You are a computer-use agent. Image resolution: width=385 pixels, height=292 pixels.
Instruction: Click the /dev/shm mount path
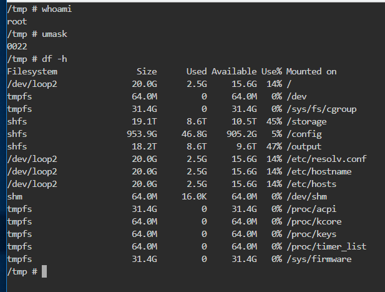306,196
